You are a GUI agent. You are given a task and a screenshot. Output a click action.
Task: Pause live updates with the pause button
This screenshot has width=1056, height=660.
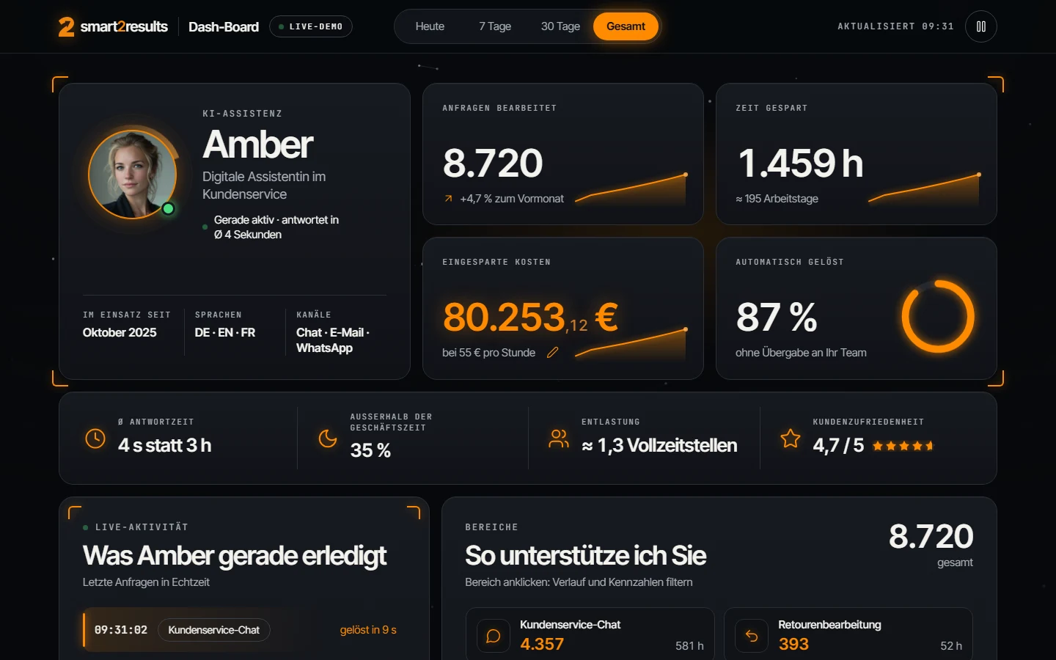click(x=981, y=26)
